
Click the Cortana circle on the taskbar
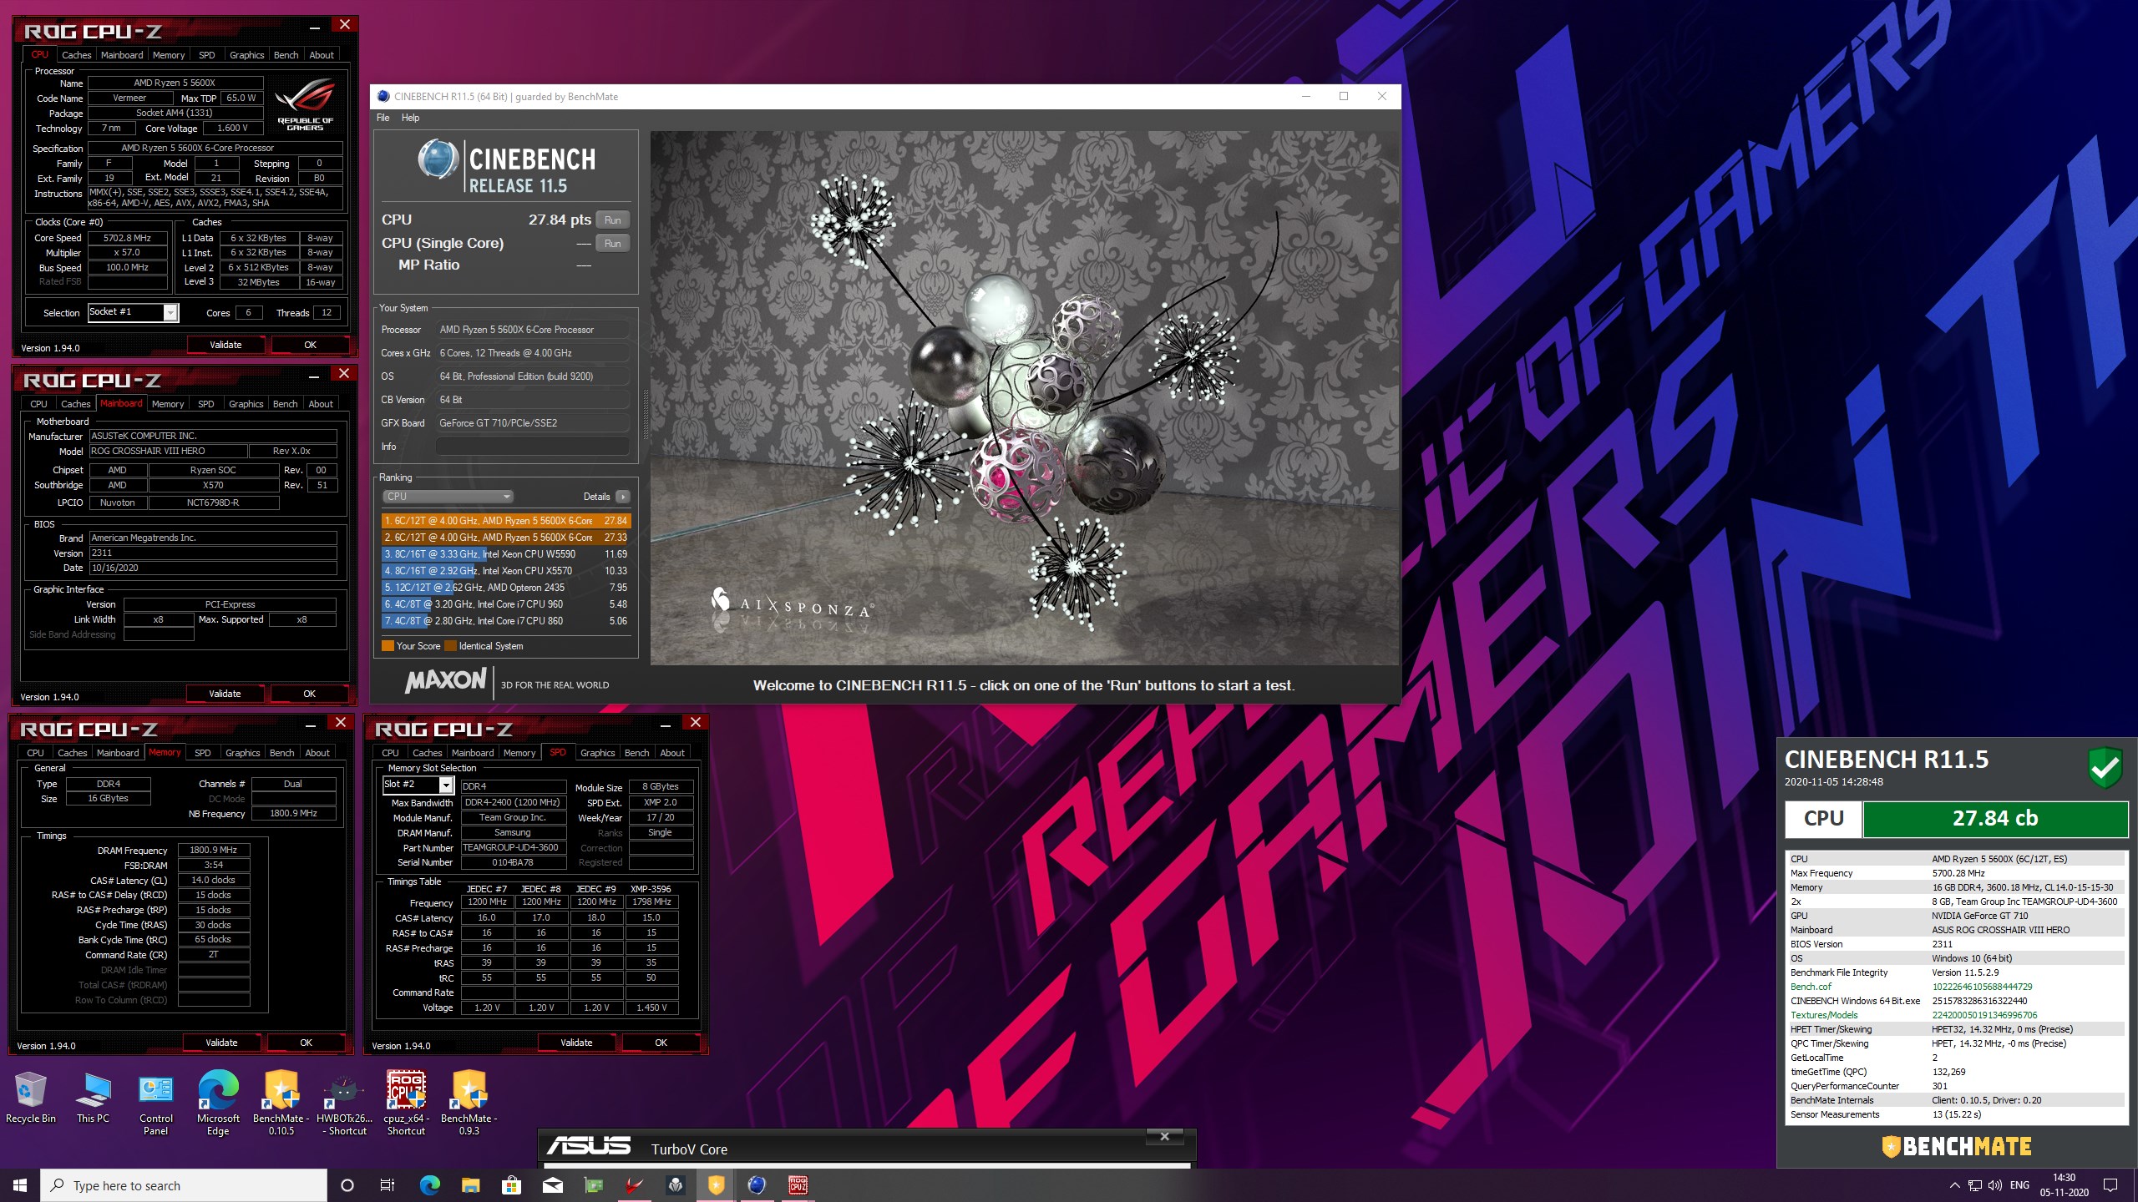[347, 1185]
